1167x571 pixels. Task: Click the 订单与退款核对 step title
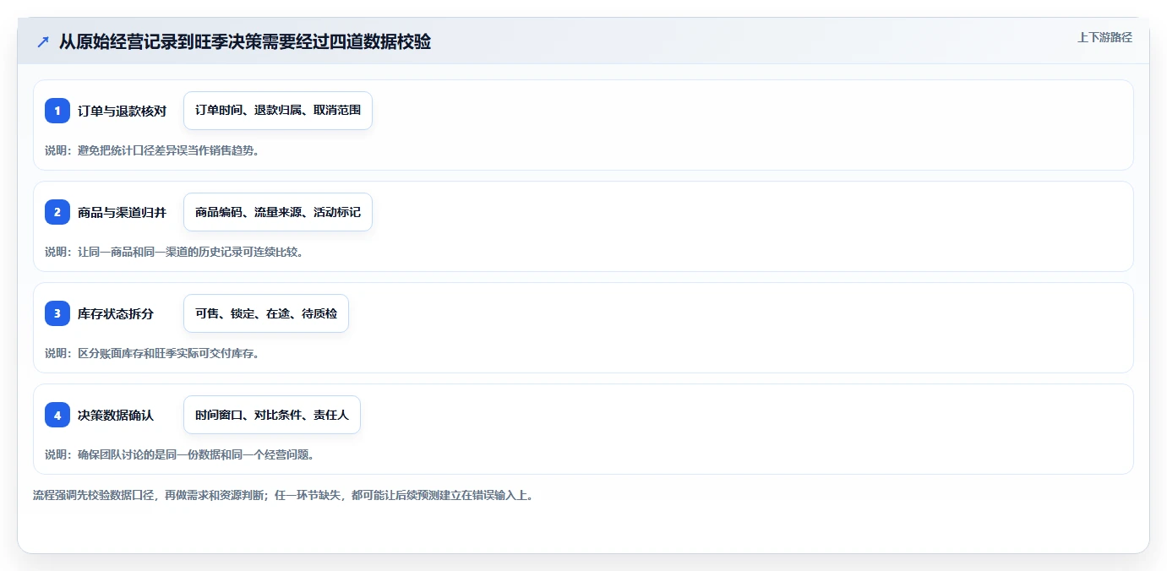pos(122,111)
